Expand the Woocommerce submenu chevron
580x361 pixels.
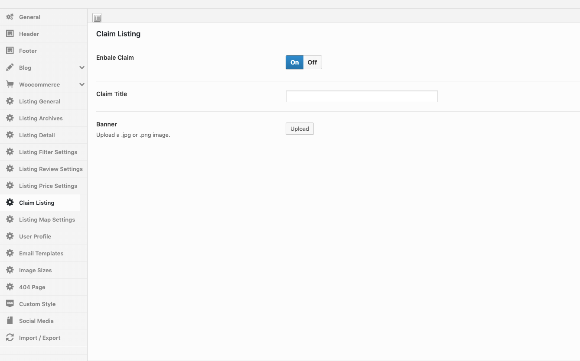[81, 84]
